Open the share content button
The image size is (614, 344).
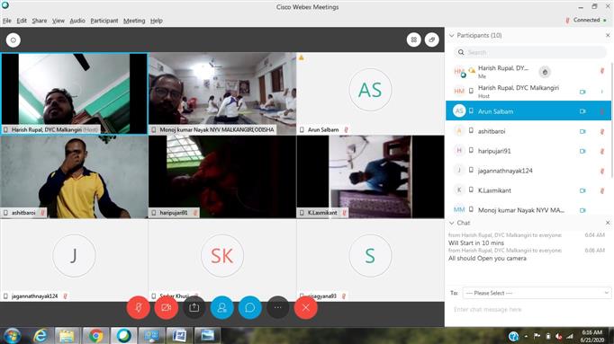[194, 308]
